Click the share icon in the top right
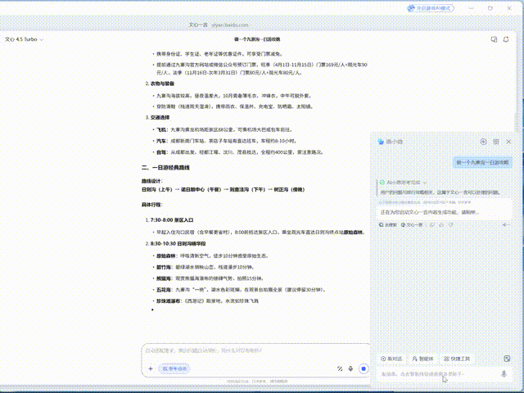 point(493,39)
